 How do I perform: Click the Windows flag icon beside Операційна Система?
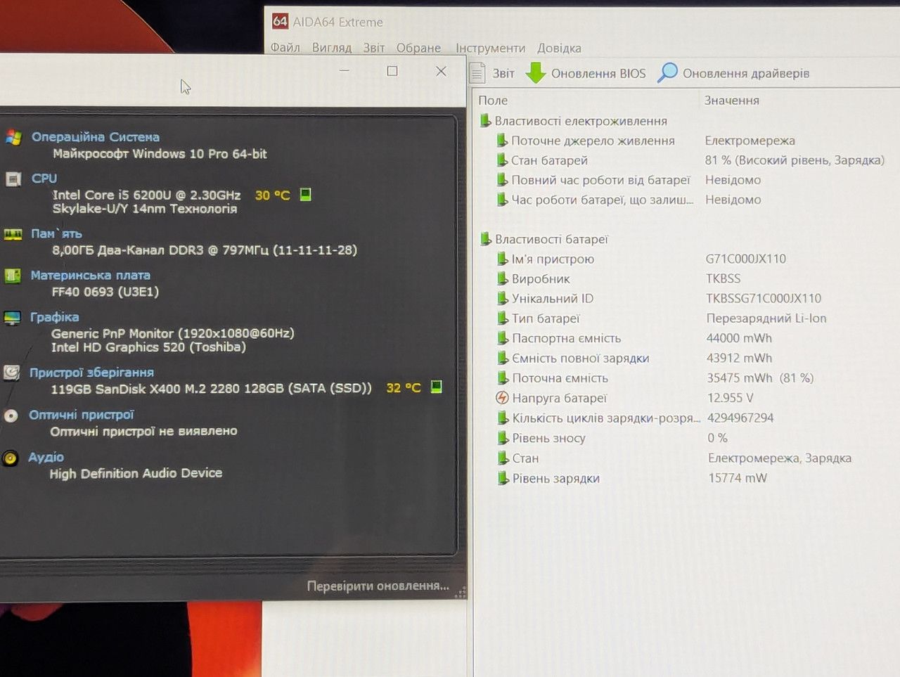[13, 137]
